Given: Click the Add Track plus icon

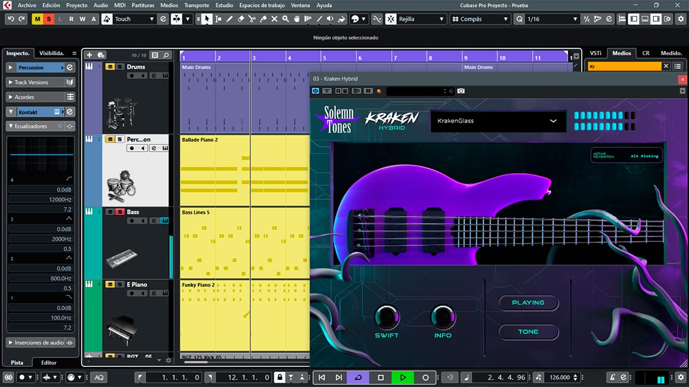Looking at the screenshot, I should 89,55.
